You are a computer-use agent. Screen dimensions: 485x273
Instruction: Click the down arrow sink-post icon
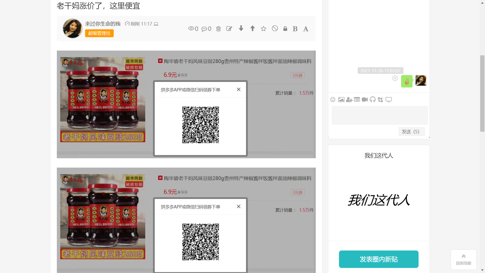[241, 28]
